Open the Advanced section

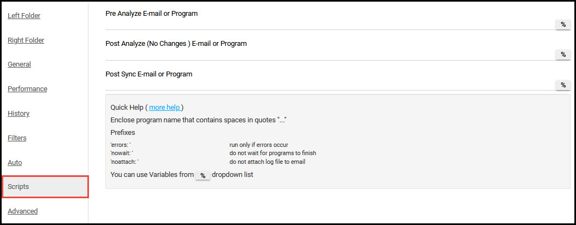[x=22, y=211]
